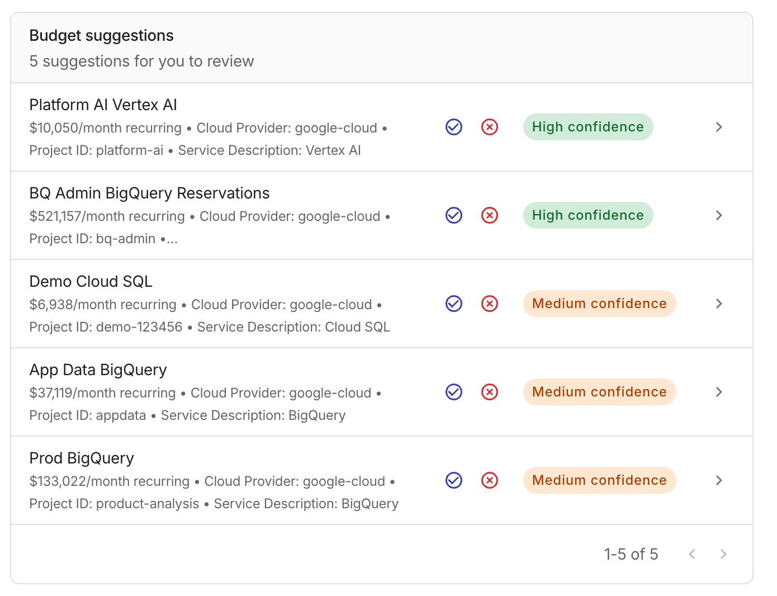This screenshot has width=777, height=596.
Task: Open the Platform AI Vertex AI title
Action: [103, 105]
